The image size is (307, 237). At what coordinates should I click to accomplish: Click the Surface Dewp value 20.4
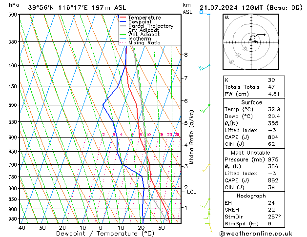(274, 117)
